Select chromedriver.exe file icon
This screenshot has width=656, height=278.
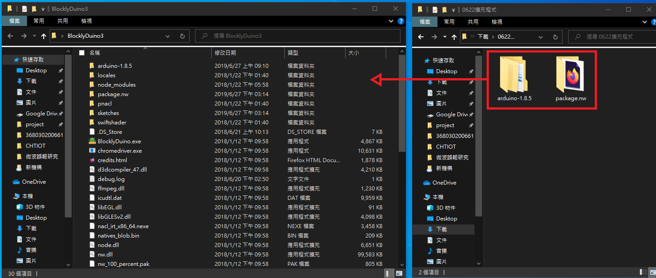[92, 151]
